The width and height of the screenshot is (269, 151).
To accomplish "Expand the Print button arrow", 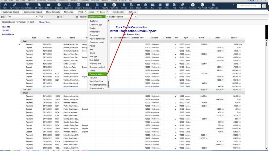I will [85, 12].
